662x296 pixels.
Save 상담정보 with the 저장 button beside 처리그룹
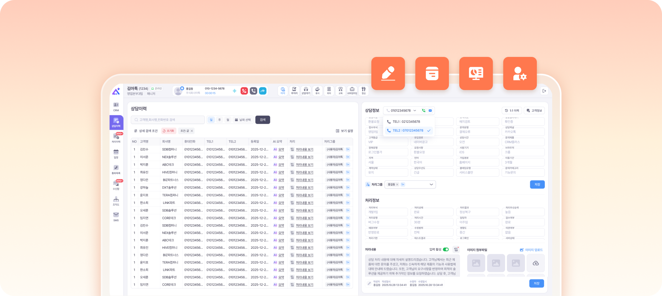537,185
